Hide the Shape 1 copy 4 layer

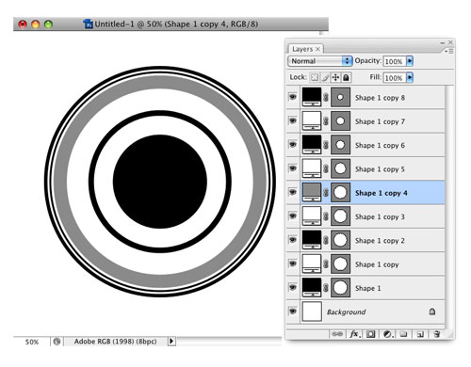click(293, 192)
